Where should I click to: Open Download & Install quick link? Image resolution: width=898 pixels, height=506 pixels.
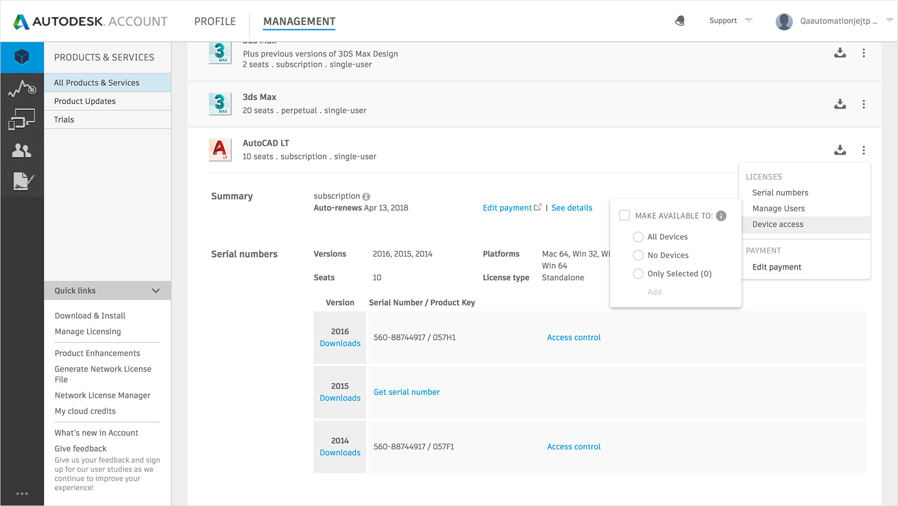pyautogui.click(x=90, y=316)
